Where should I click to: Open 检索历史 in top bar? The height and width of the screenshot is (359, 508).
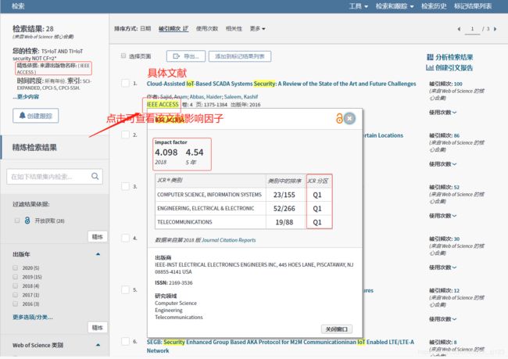tap(434, 6)
